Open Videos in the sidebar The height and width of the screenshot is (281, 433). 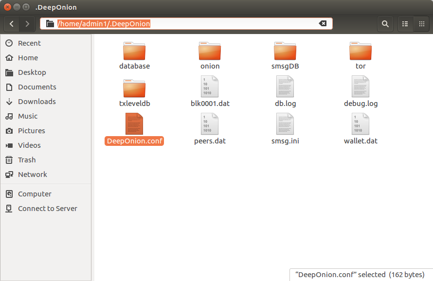click(46, 145)
